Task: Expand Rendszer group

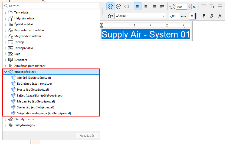Action: click(5, 60)
